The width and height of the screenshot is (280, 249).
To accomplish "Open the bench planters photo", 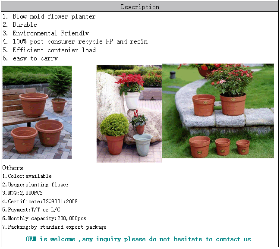I will tap(37, 112).
